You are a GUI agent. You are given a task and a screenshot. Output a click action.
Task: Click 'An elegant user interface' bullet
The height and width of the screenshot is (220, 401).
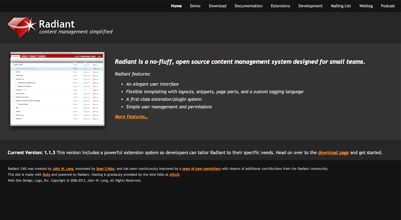tap(153, 84)
